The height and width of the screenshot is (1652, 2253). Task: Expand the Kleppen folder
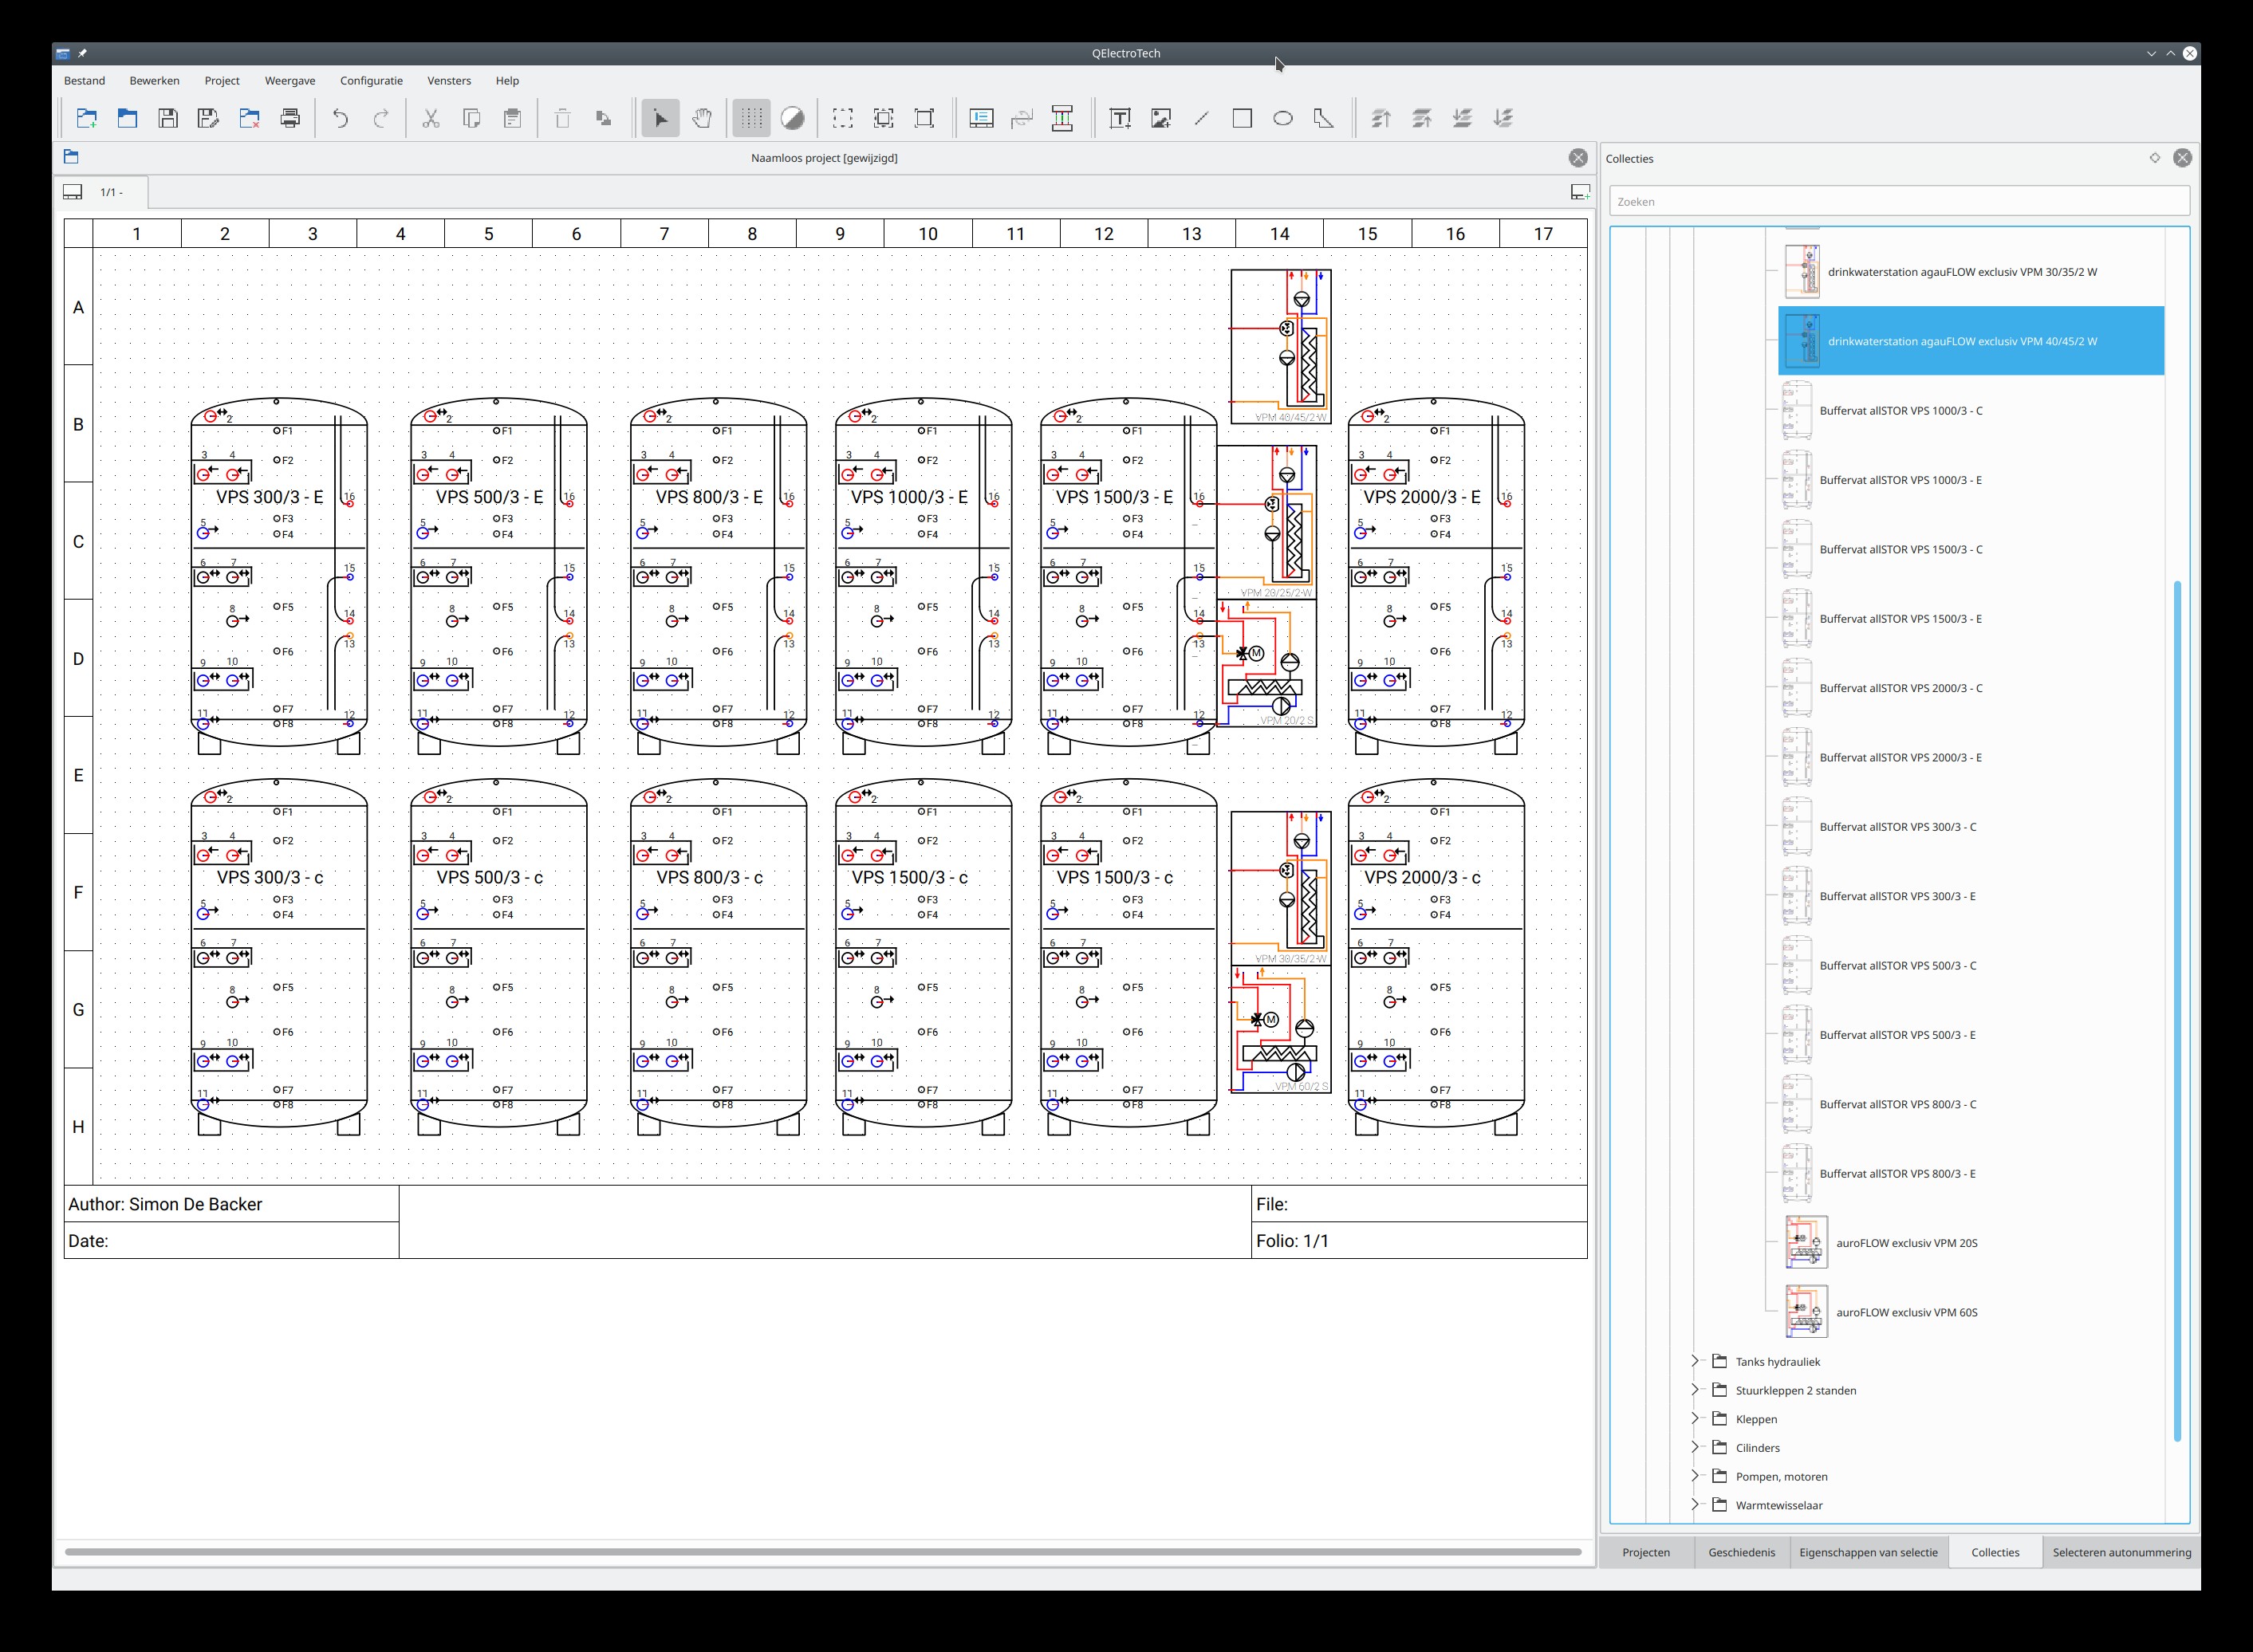click(x=1695, y=1418)
